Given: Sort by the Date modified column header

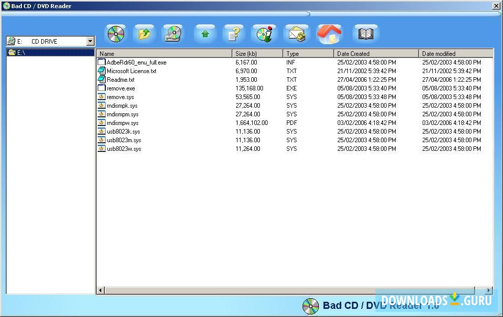Looking at the screenshot, I should pyautogui.click(x=456, y=53).
